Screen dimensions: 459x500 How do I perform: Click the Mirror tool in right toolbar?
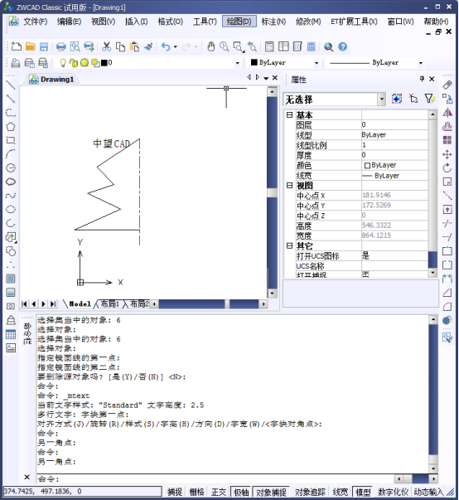447,113
